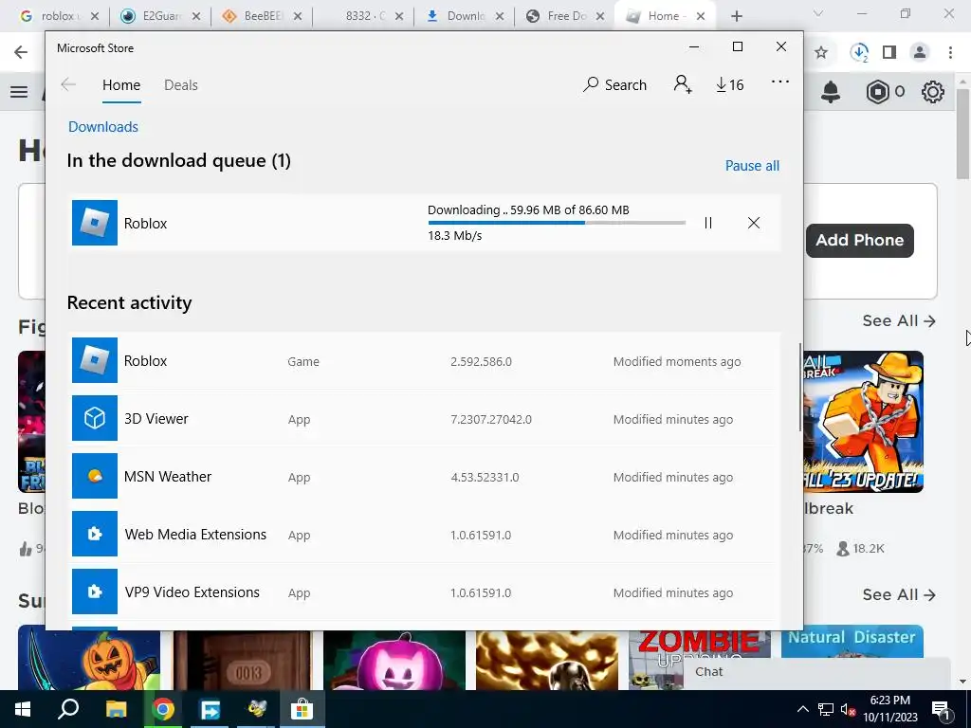Cancel the Roblox download in queue
The image size is (971, 728).
click(754, 223)
